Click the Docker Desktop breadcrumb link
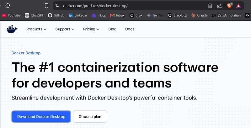Viewport: 251px width, 128px height. pyautogui.click(x=26, y=53)
